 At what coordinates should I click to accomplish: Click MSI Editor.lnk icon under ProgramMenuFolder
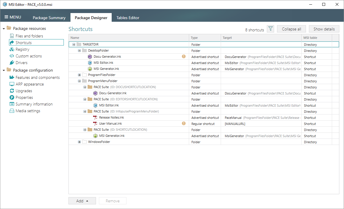(x=95, y=106)
